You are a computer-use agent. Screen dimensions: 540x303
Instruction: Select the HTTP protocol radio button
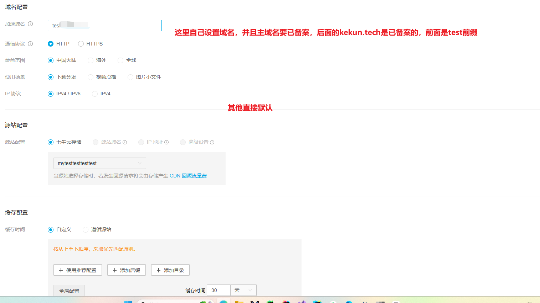(x=51, y=44)
